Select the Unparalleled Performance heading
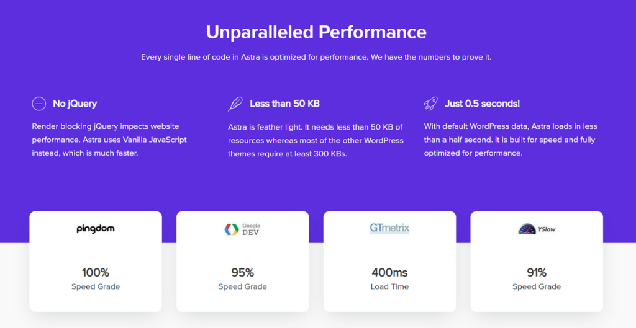 [316, 32]
